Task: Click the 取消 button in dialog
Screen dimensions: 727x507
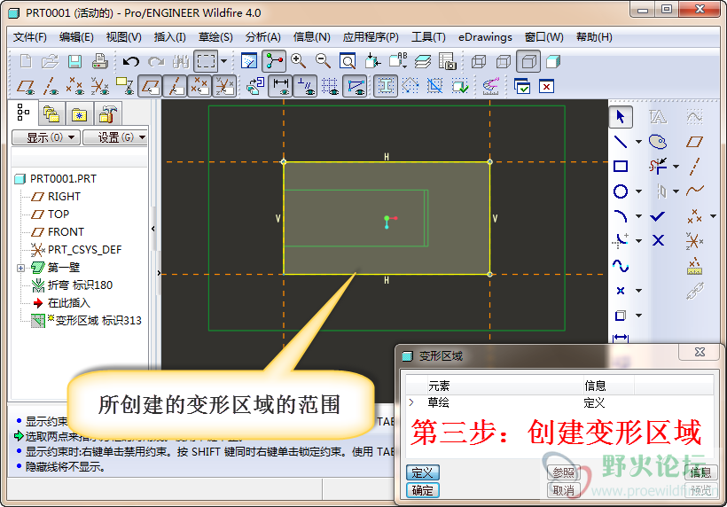Action: (x=563, y=490)
